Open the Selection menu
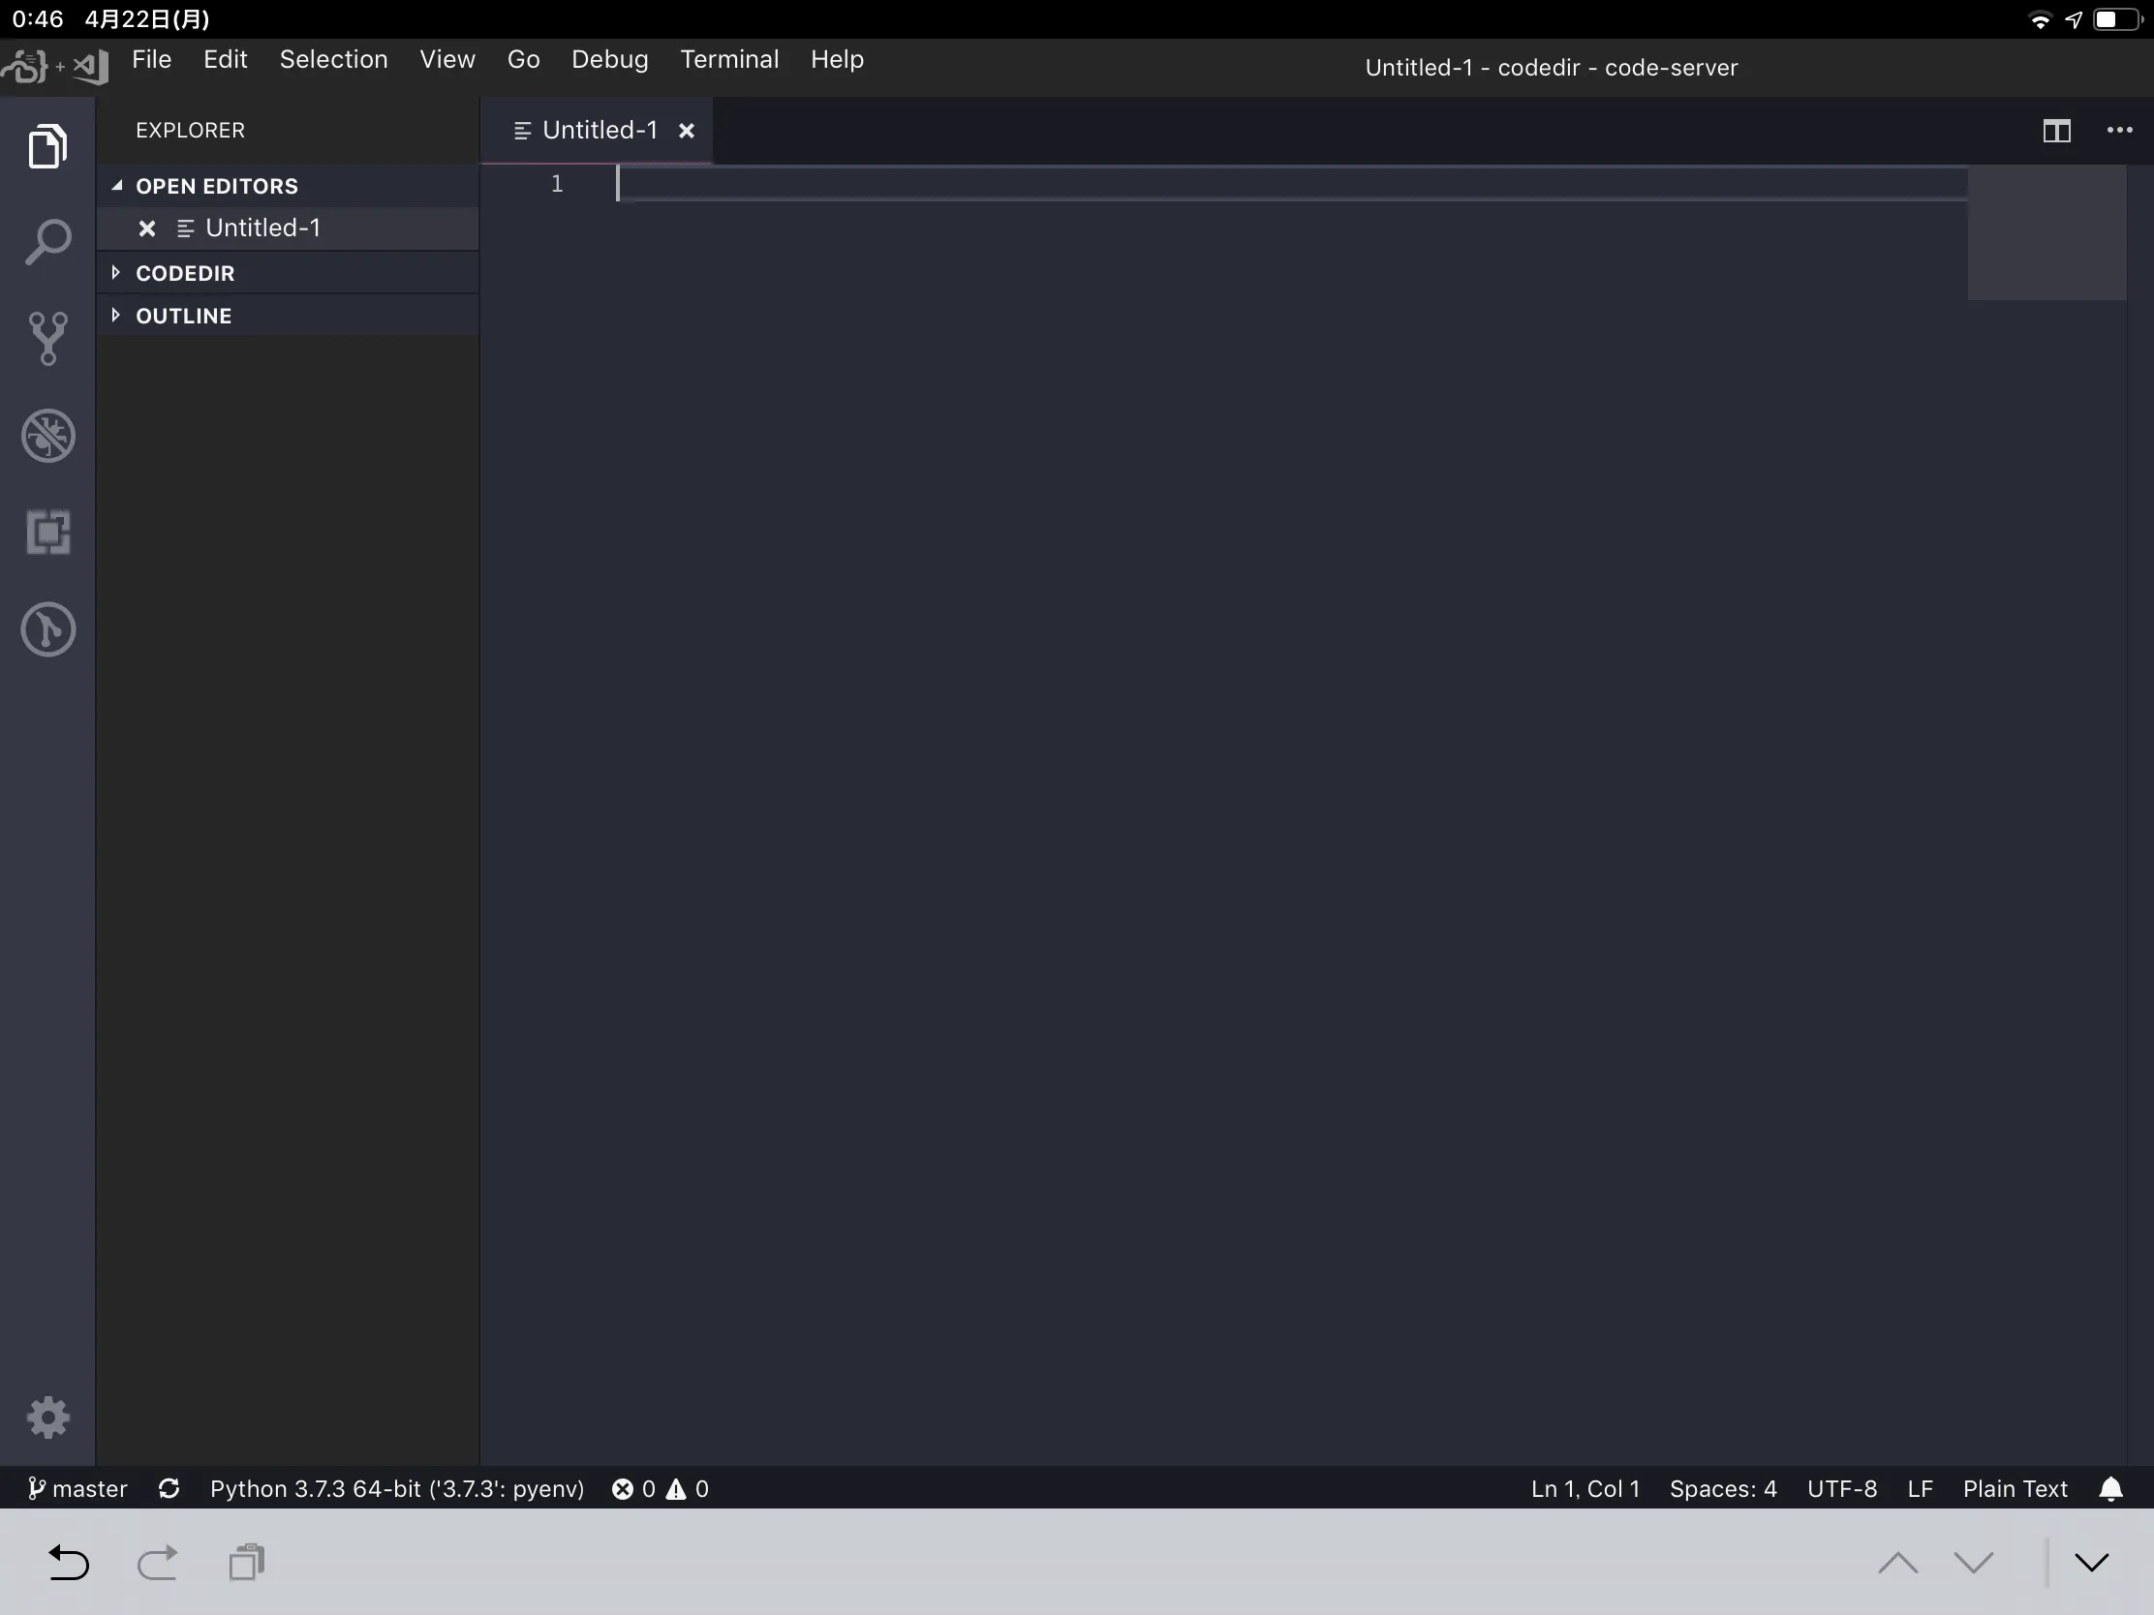Screen dimensions: 2154x1615 (333, 59)
